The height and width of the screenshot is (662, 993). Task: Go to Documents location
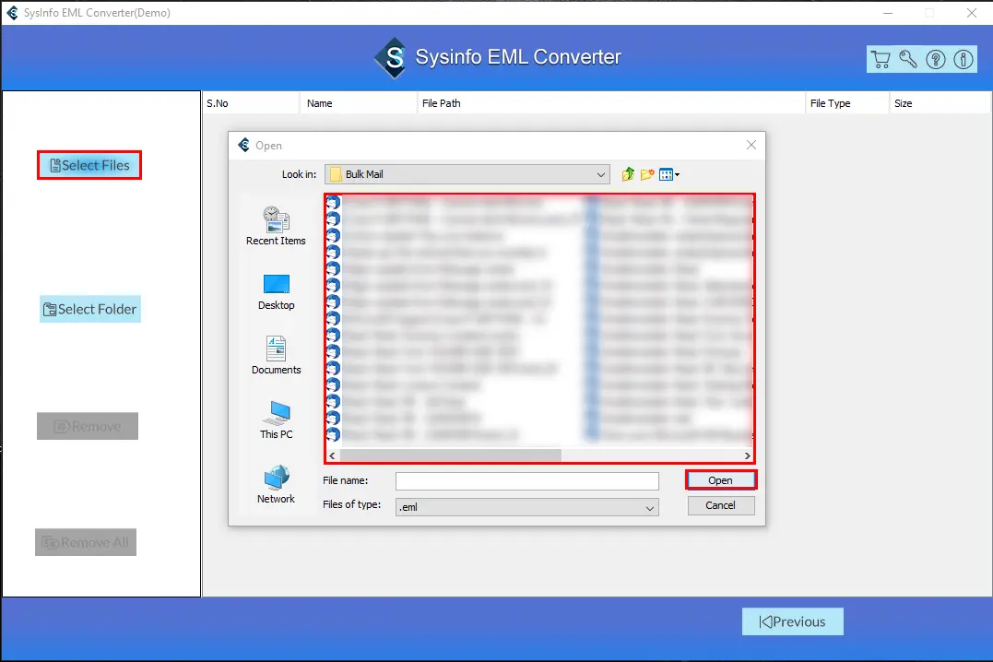[276, 355]
